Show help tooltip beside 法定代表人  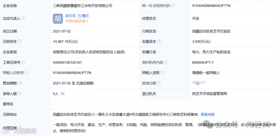(23, 18)
